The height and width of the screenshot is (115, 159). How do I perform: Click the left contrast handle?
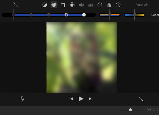[31, 15]
